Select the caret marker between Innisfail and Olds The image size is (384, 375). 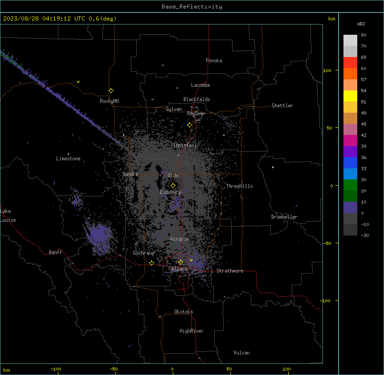pos(178,155)
